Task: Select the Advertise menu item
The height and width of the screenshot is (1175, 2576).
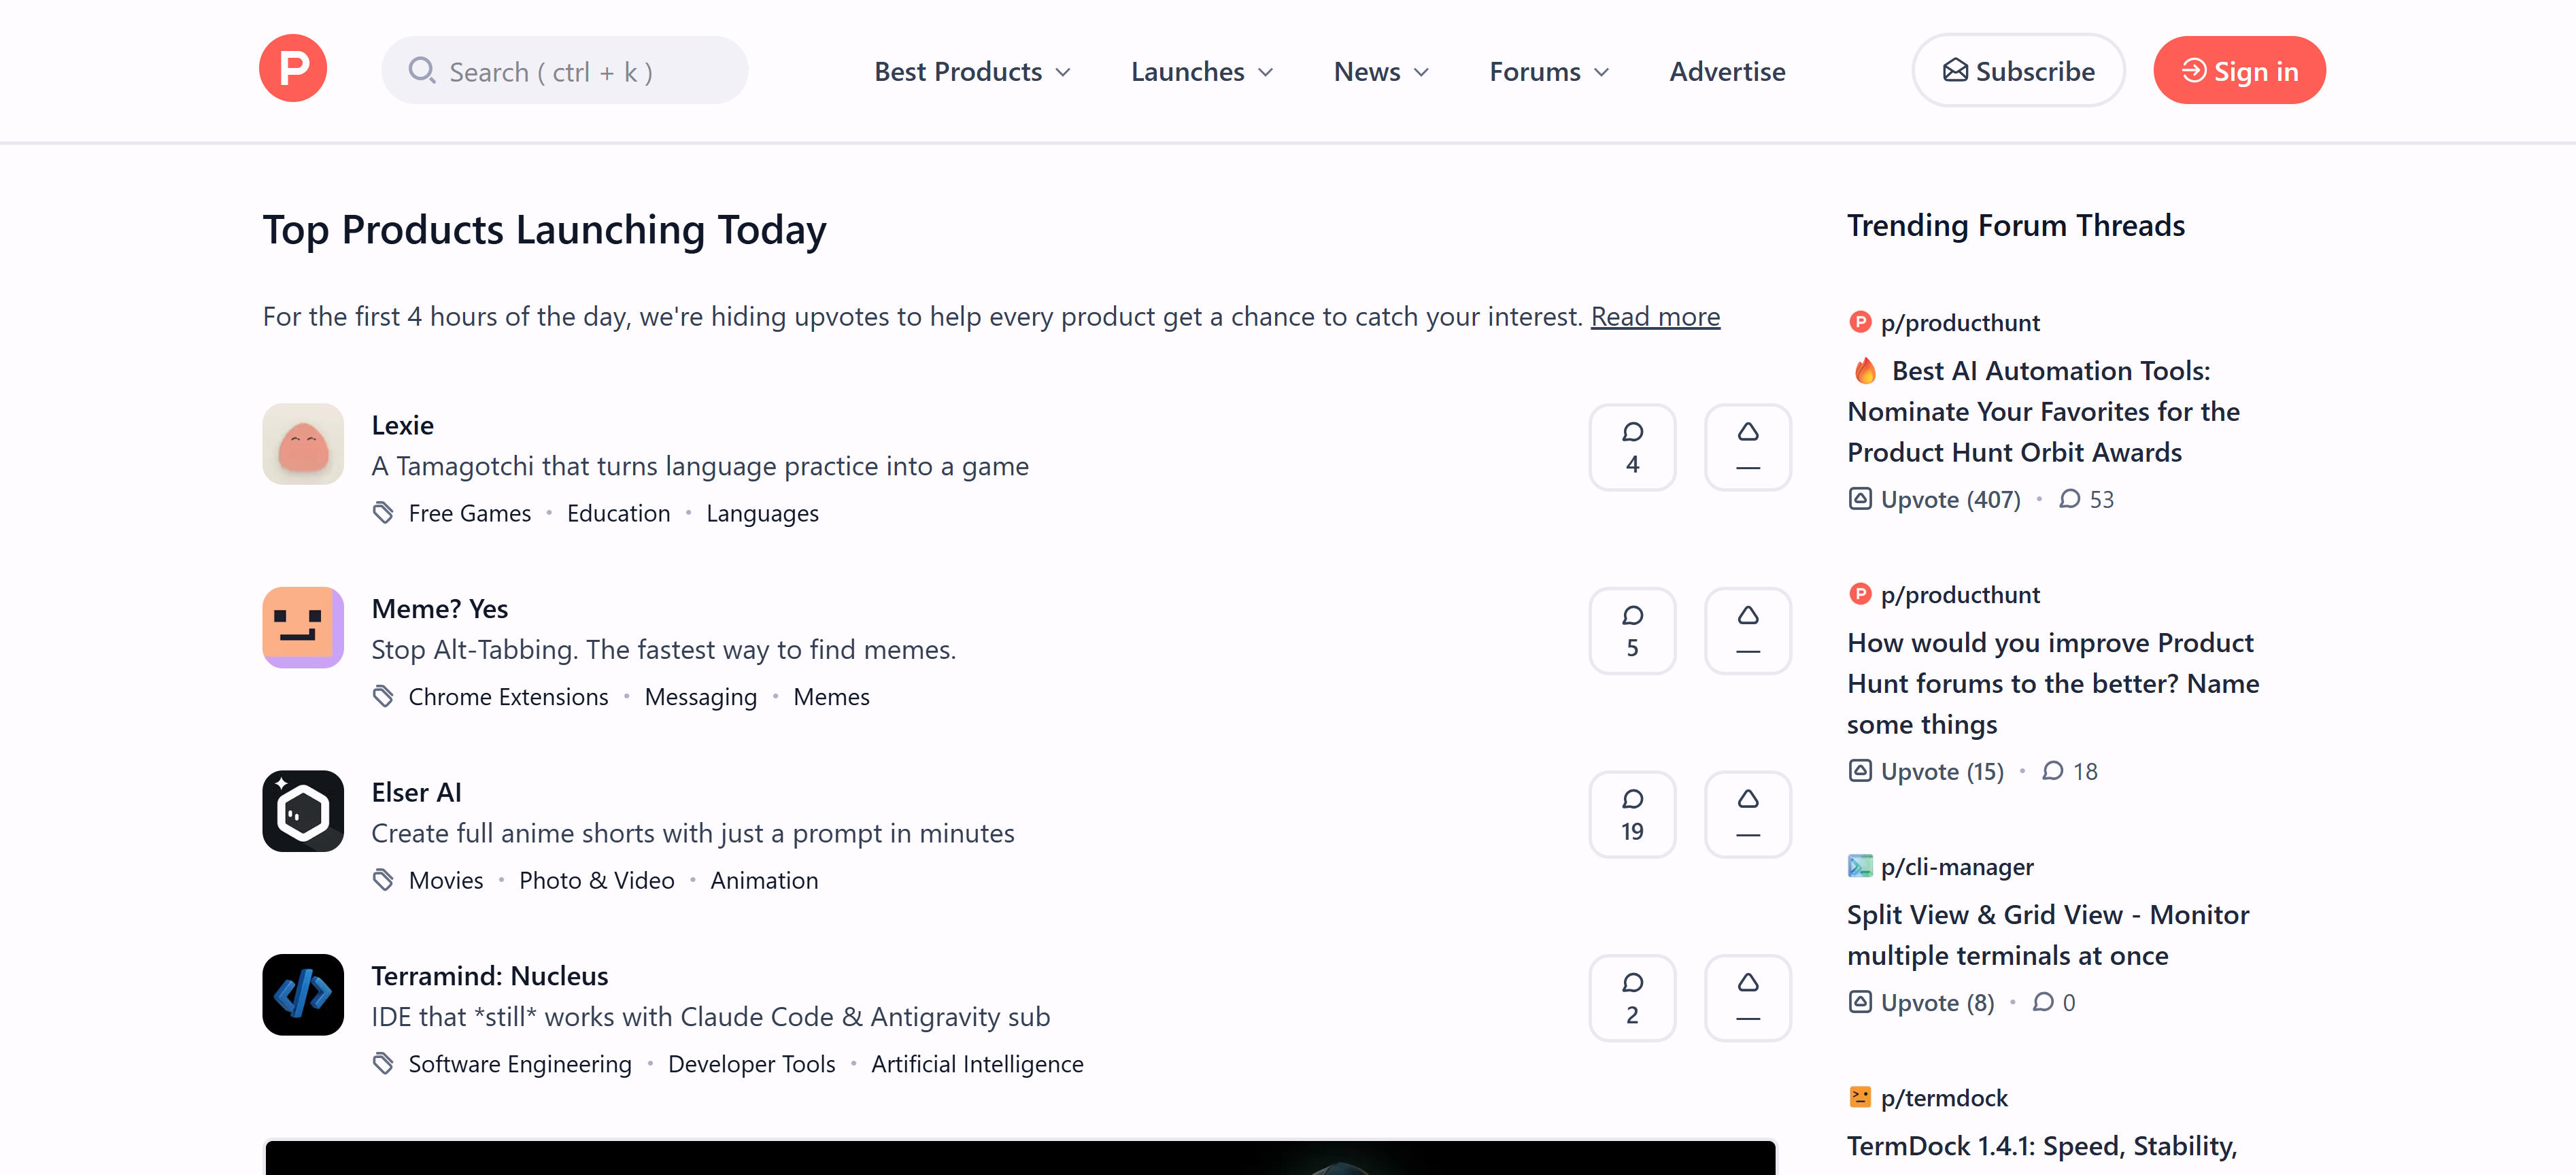Action: (x=1727, y=70)
